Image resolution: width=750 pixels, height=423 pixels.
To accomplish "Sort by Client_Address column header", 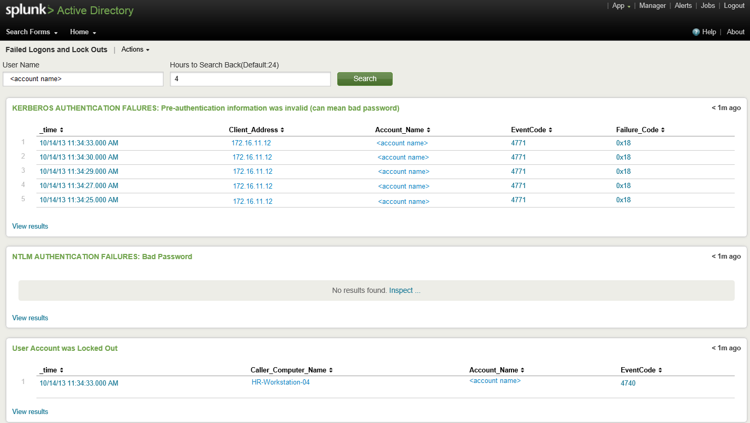I will coord(256,130).
